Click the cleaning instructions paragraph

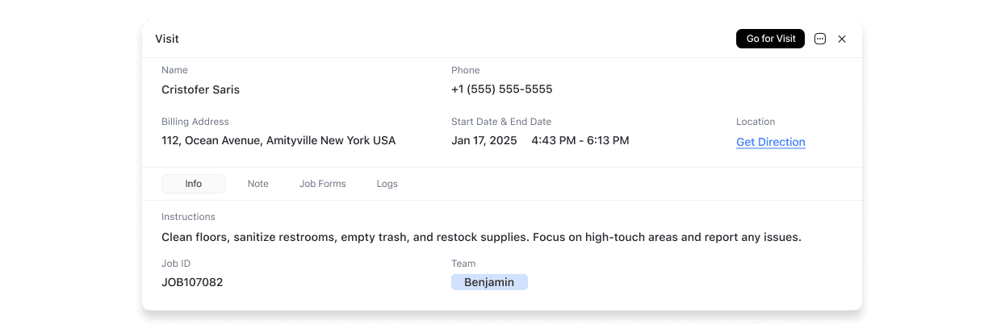(x=481, y=237)
